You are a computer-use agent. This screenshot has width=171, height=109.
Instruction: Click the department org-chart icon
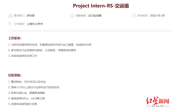coord(10,15)
